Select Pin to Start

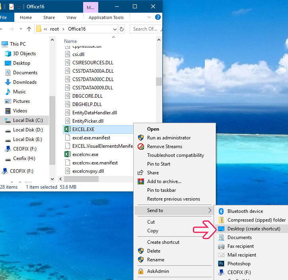pyautogui.click(x=159, y=164)
